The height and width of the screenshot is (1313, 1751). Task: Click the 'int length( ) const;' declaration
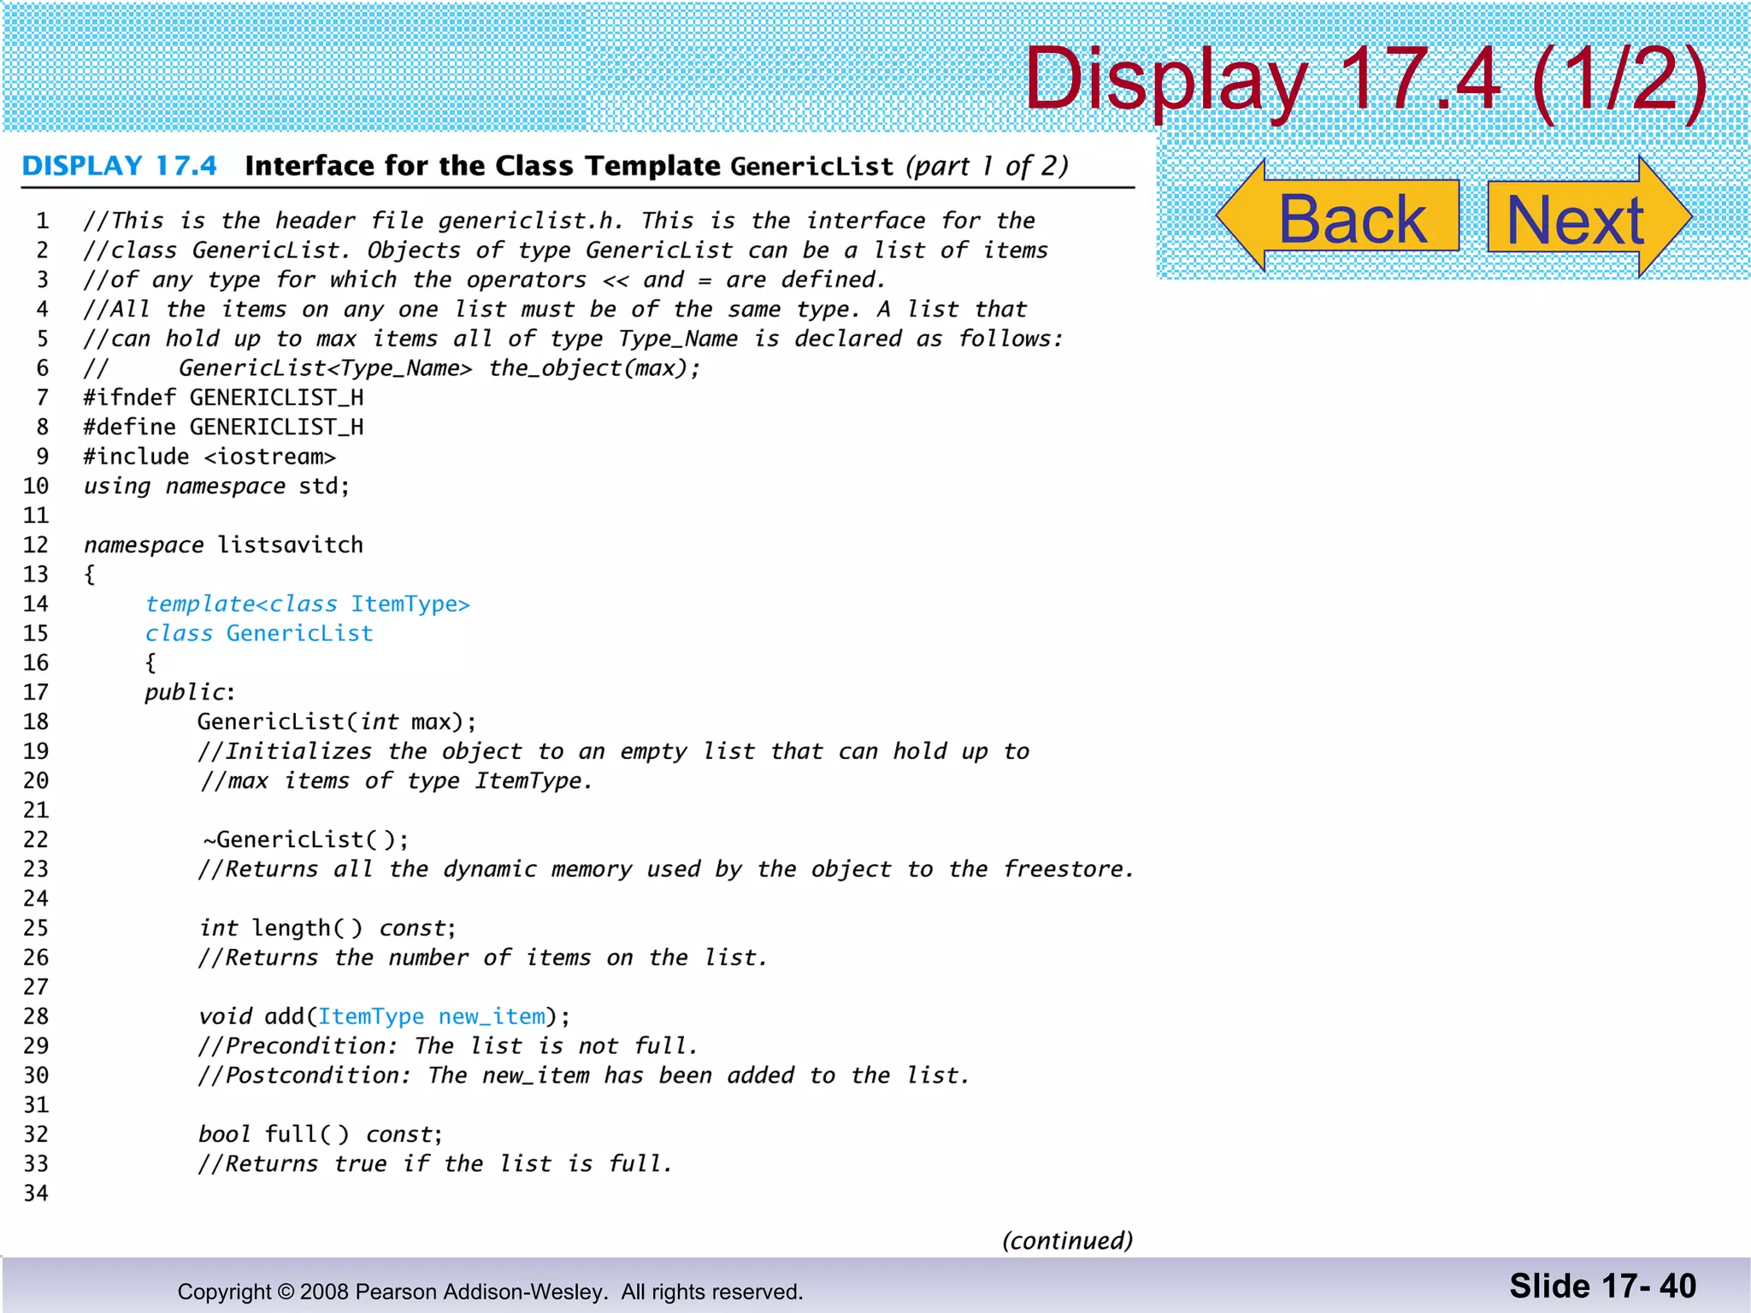pos(327,928)
